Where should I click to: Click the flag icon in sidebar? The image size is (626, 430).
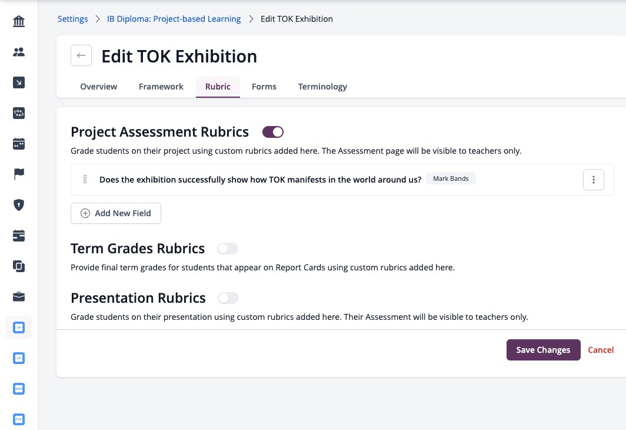tap(19, 174)
